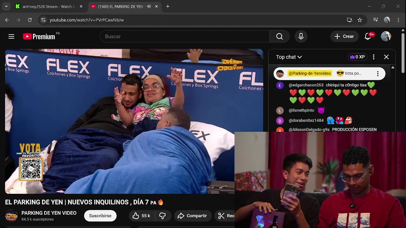Click the E avatar of edgarchacon263
Screen dimensions: 406x228
click(x=280, y=85)
